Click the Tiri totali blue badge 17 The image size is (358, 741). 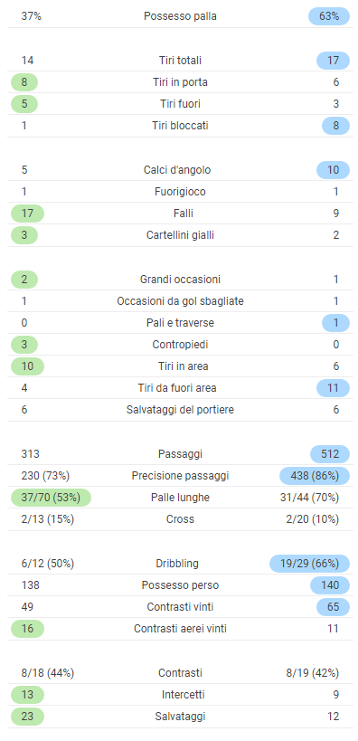point(333,61)
